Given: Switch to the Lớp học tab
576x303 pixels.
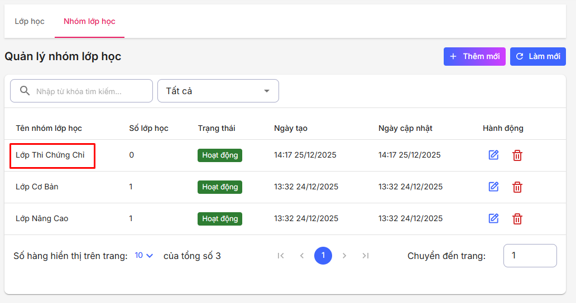Looking at the screenshot, I should [30, 21].
